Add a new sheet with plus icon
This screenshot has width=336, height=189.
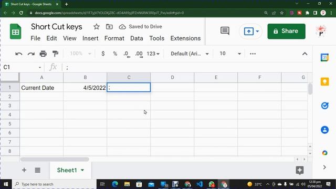(24, 170)
